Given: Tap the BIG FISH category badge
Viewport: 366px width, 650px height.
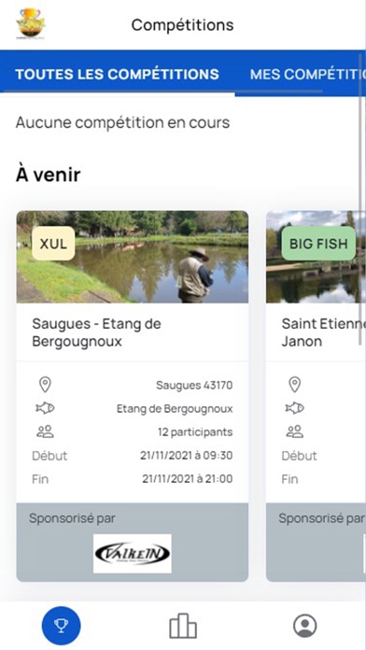Looking at the screenshot, I should 318,244.
